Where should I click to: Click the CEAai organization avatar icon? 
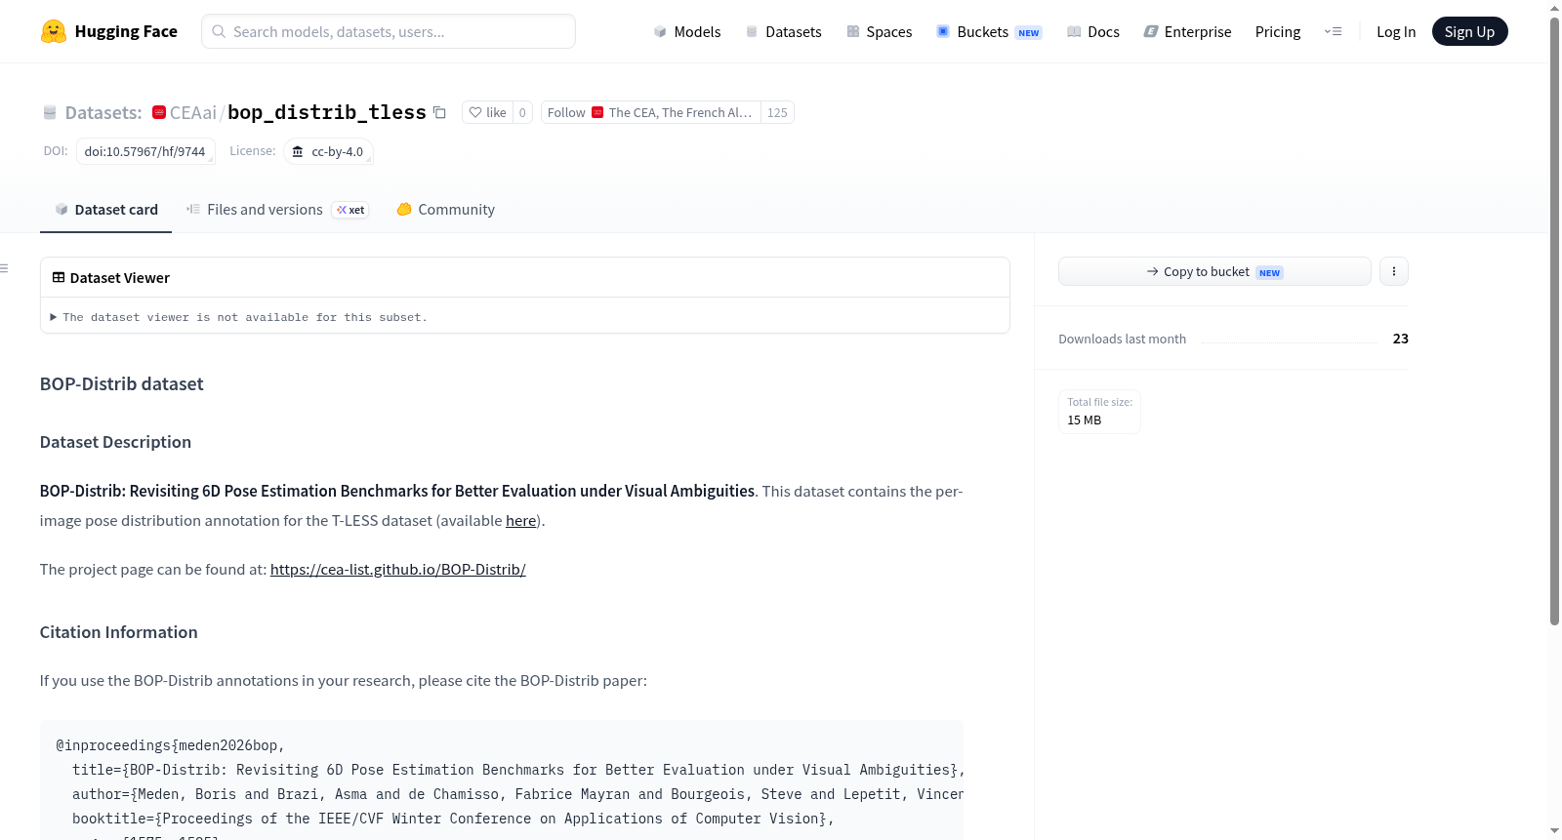pos(159,112)
